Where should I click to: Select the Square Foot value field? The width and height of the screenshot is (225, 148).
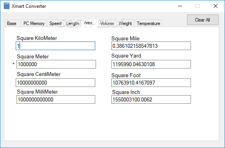tap(151, 83)
